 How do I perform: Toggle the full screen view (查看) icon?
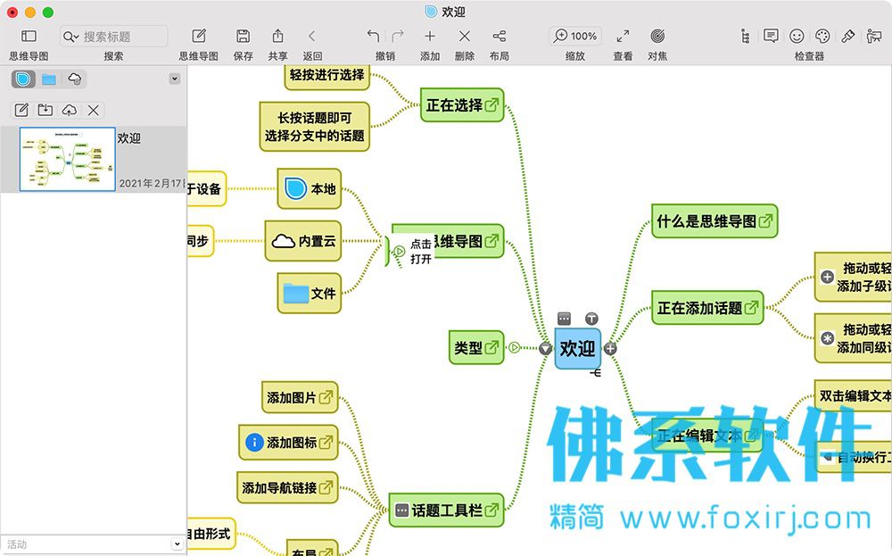[x=623, y=37]
